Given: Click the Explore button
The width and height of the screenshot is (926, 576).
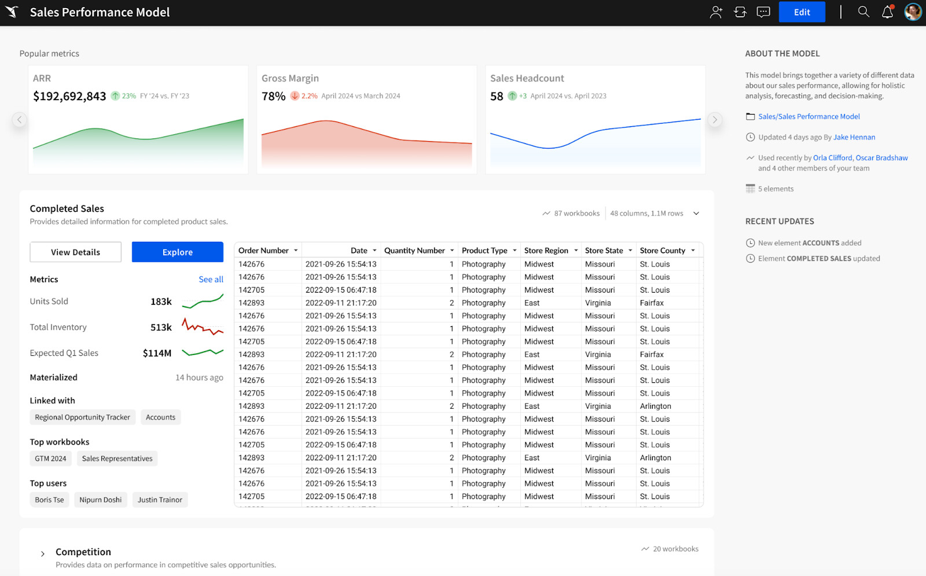Looking at the screenshot, I should point(177,252).
